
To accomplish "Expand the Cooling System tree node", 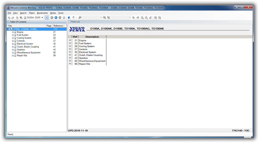I will 13,38.
